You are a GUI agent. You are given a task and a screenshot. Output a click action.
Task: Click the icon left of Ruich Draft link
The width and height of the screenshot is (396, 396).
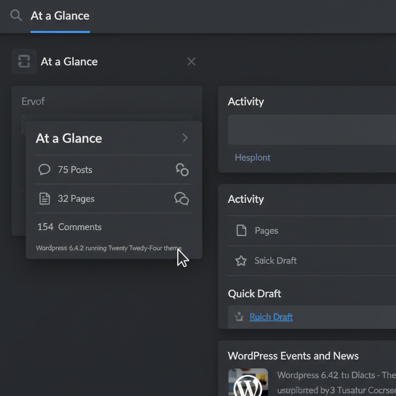click(239, 317)
